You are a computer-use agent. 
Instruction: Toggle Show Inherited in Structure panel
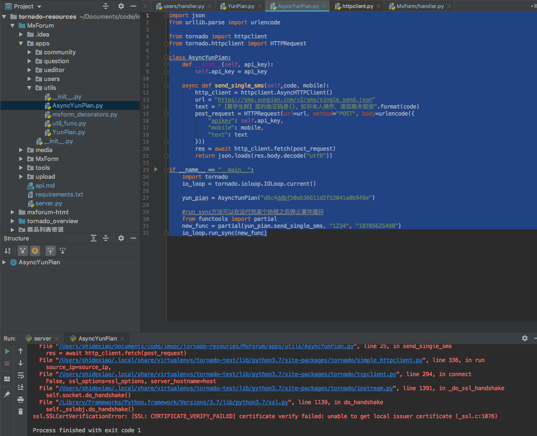click(22, 251)
